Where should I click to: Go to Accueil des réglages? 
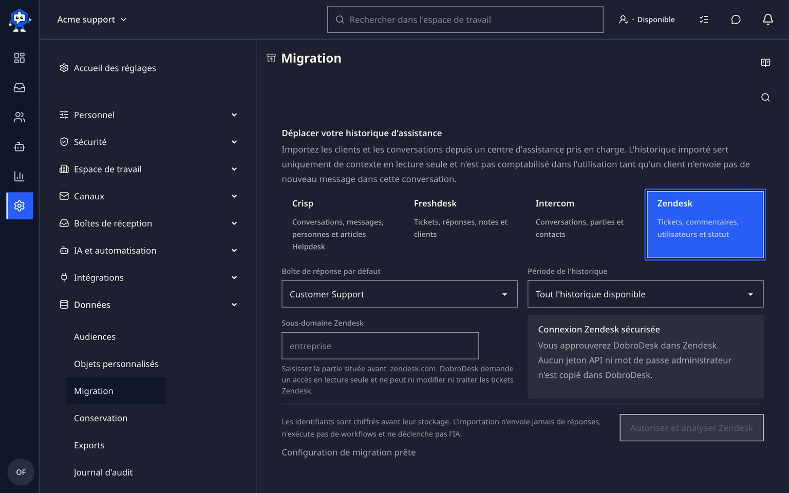107,68
